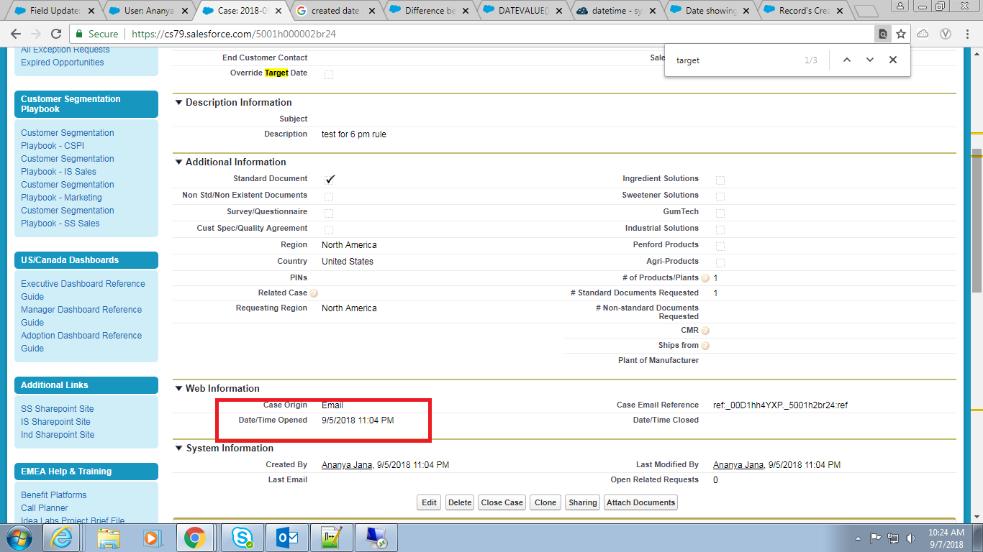Go to next find result for 'target'
The image size is (983, 552).
coord(870,60)
